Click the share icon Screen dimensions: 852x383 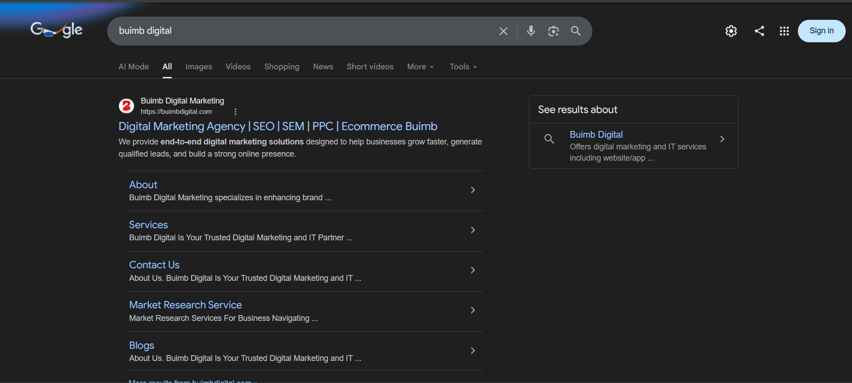pos(759,31)
